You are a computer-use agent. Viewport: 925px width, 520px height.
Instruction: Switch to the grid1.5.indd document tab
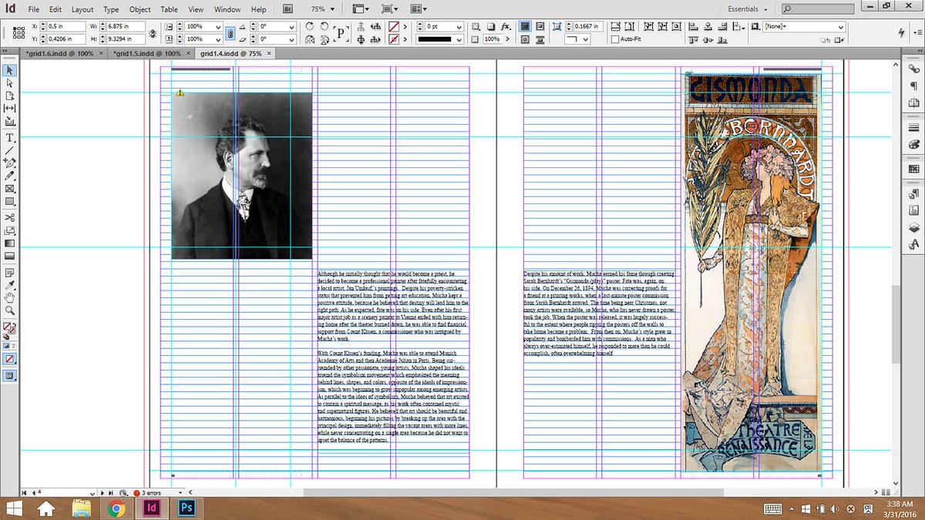tap(146, 54)
